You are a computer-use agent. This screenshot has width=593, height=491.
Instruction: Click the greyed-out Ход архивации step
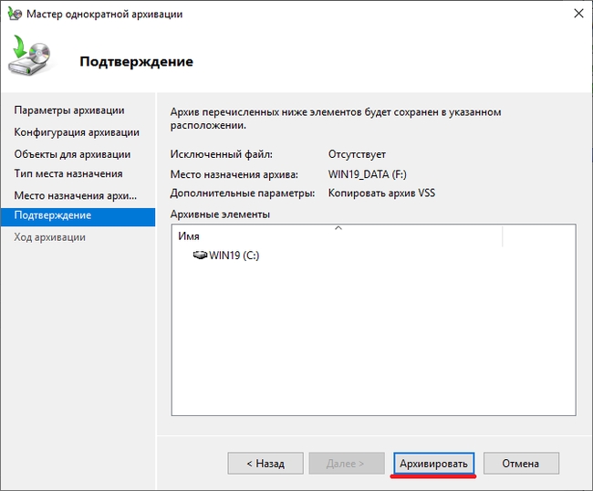(50, 237)
